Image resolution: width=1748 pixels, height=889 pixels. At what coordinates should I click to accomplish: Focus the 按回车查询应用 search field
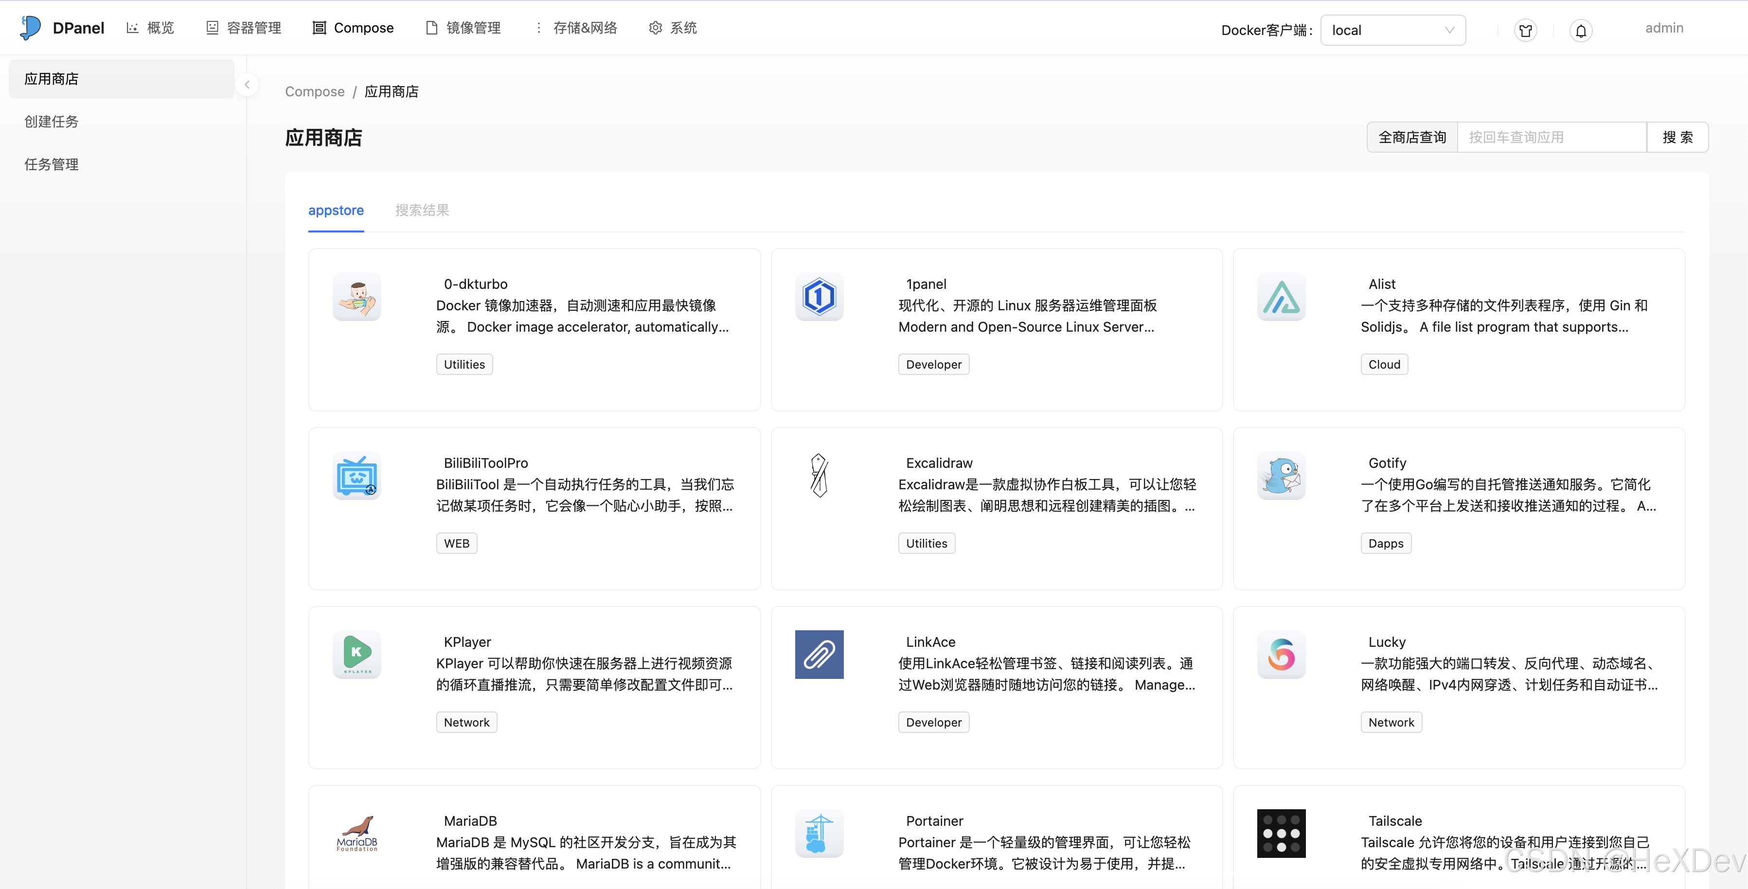(x=1552, y=137)
